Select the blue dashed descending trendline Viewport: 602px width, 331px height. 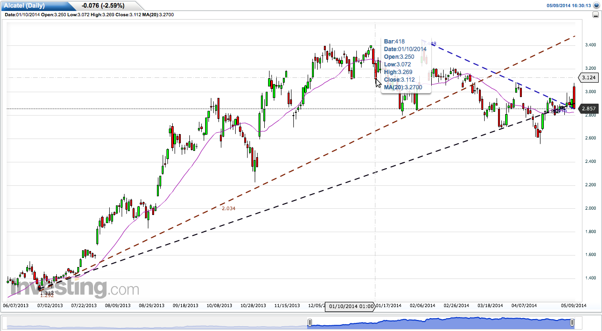point(501,74)
